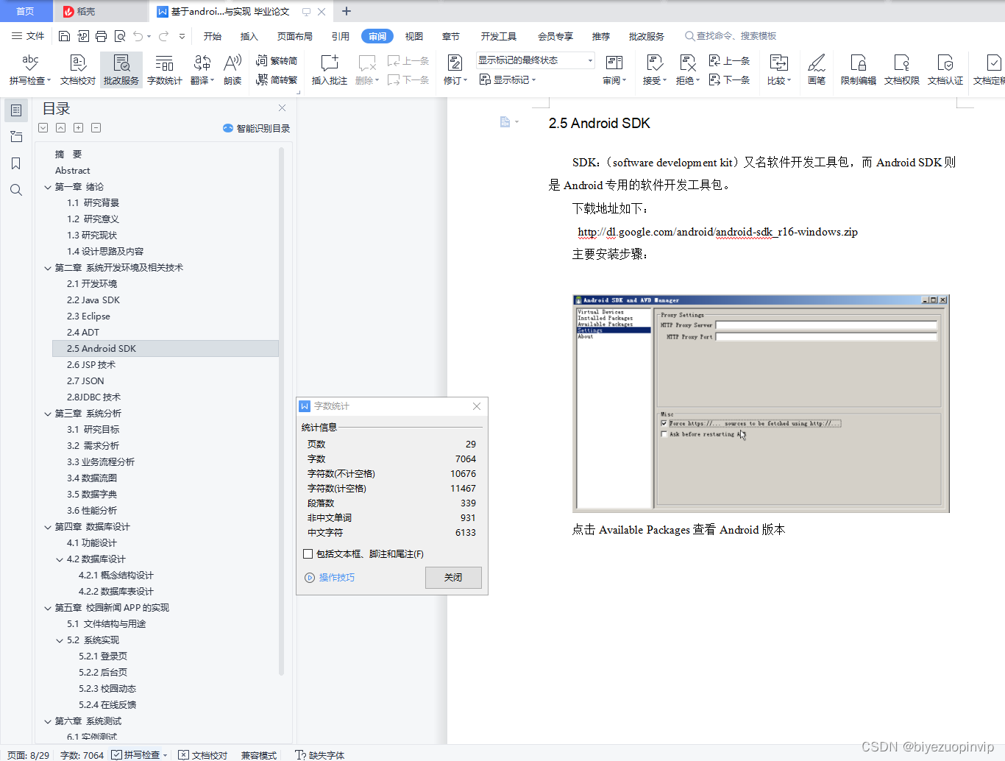Switch to the Chapter tab (章节)
Screen dimensions: 1005x761
point(451,36)
